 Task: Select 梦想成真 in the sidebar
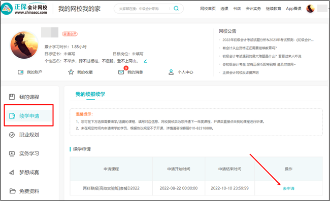coord(29,173)
